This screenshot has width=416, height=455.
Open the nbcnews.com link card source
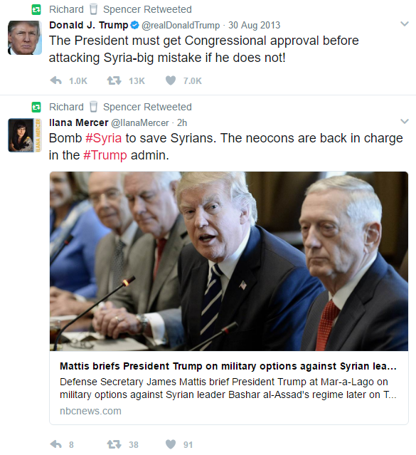point(90,411)
